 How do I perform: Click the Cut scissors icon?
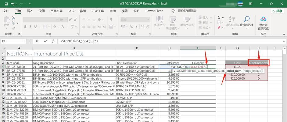(x=13, y=18)
